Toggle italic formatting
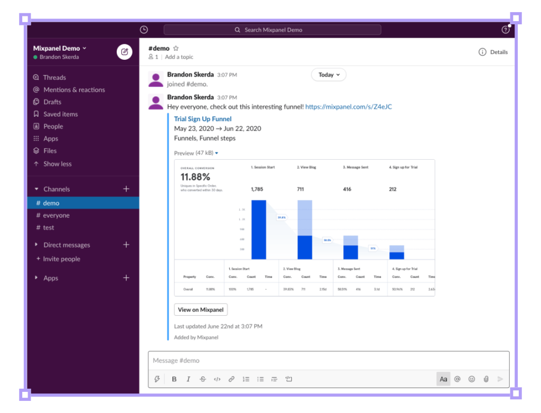The image size is (541, 413). coord(189,379)
